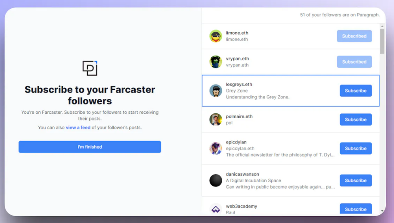
Task: Subscribe to web3academy
Action: pyautogui.click(x=355, y=209)
